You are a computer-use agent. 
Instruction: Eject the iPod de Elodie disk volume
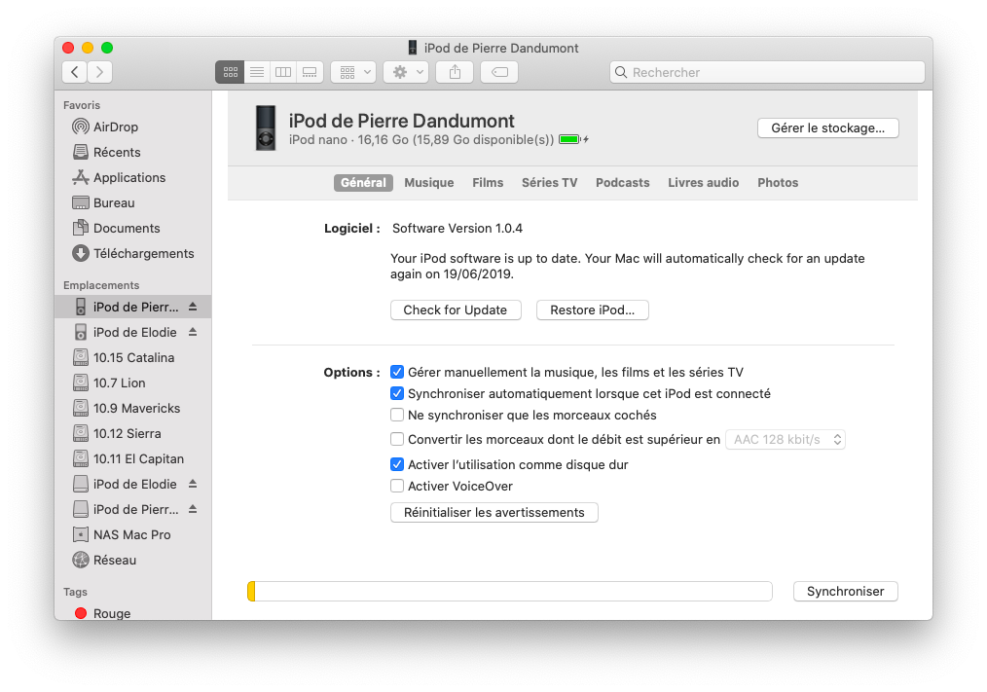click(x=194, y=484)
